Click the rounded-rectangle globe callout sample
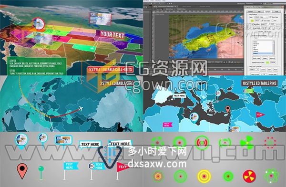Image resolution: width=286 pixels, height=187 pixels. pos(63,140)
